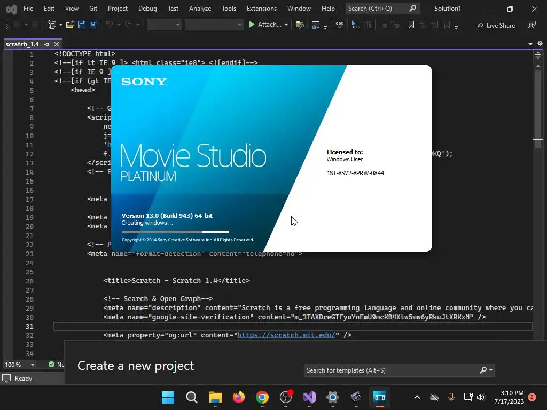Open the Extensions menu
The width and height of the screenshot is (547, 410).
pyautogui.click(x=262, y=9)
